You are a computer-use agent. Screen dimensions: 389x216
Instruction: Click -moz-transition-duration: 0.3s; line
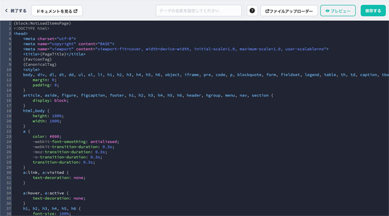point(69,152)
